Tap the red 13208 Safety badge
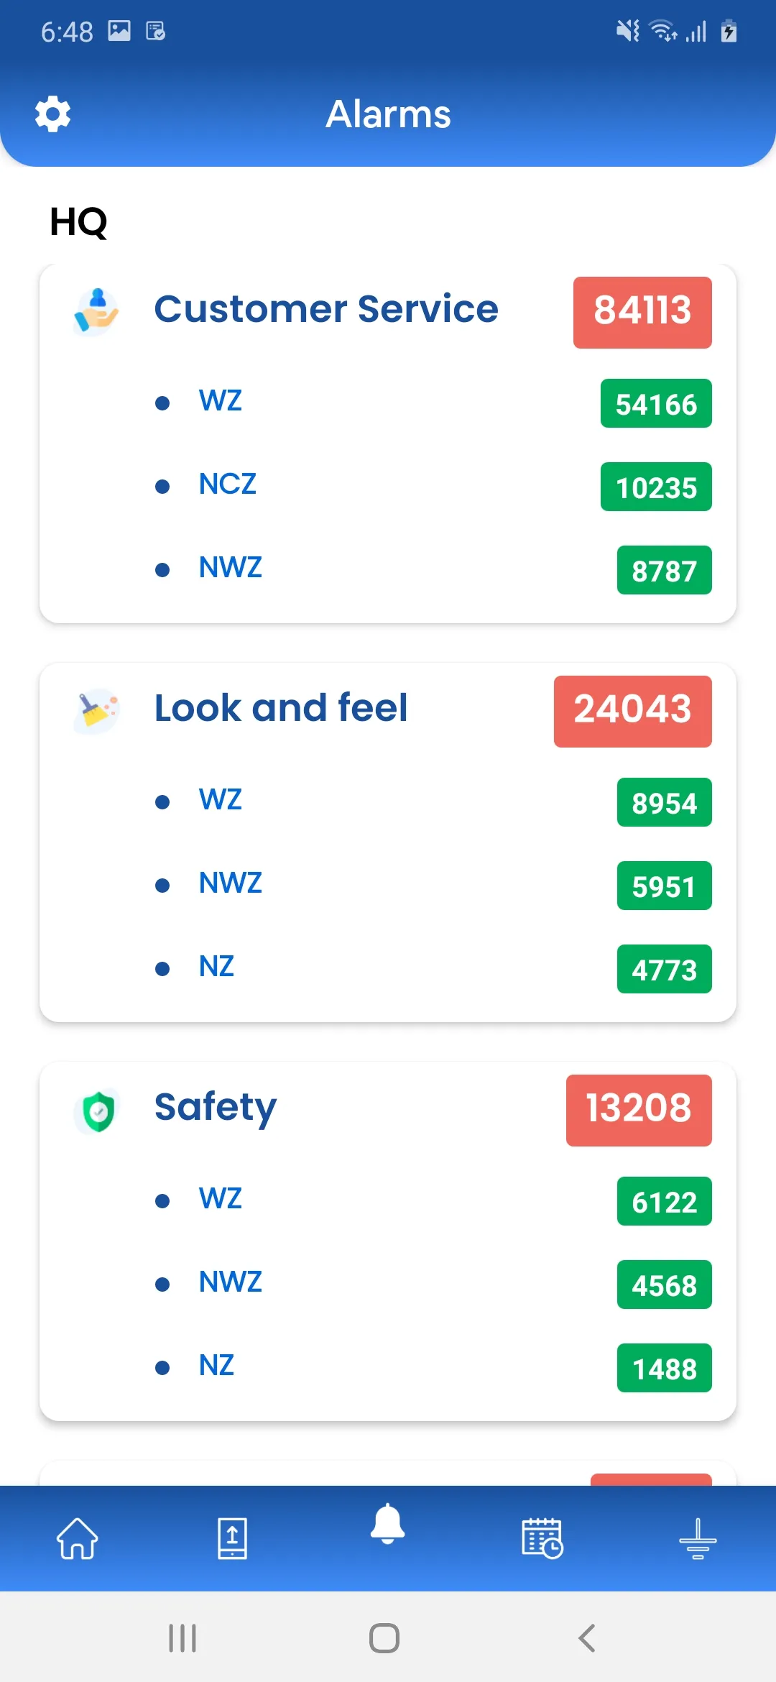The width and height of the screenshot is (776, 1682). pyautogui.click(x=639, y=1111)
